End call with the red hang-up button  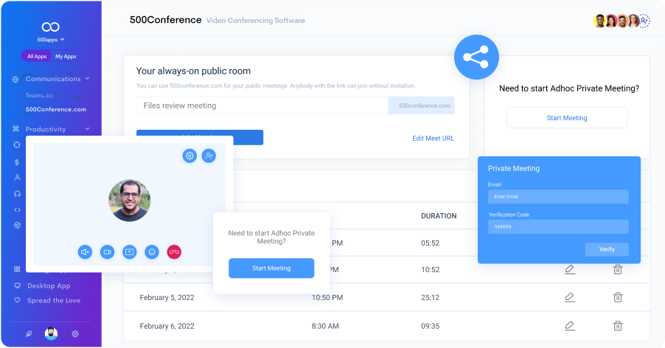pyautogui.click(x=174, y=251)
